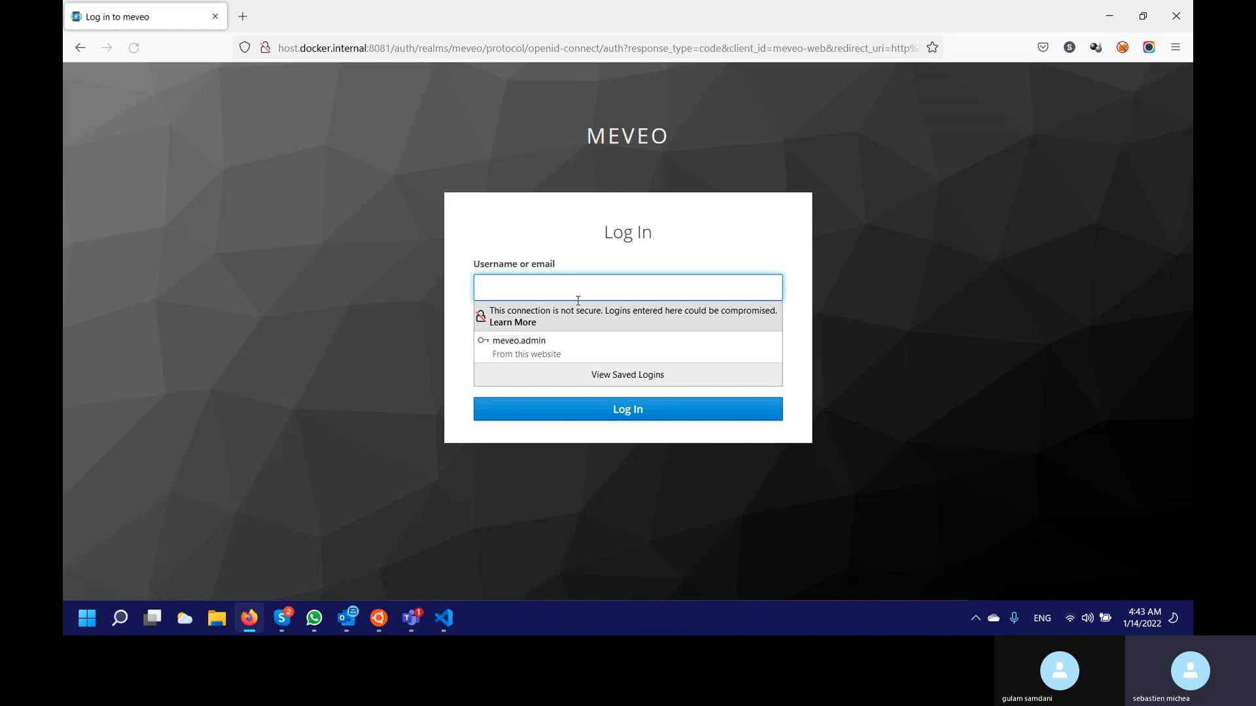
Task: Open the multi-account extension icon
Action: (1096, 47)
